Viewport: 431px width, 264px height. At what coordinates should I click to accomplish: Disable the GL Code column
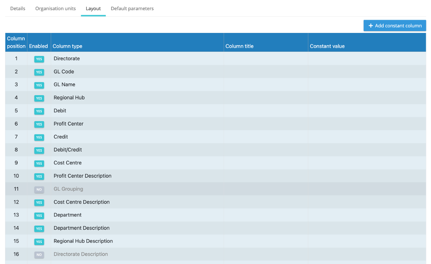coord(39,72)
